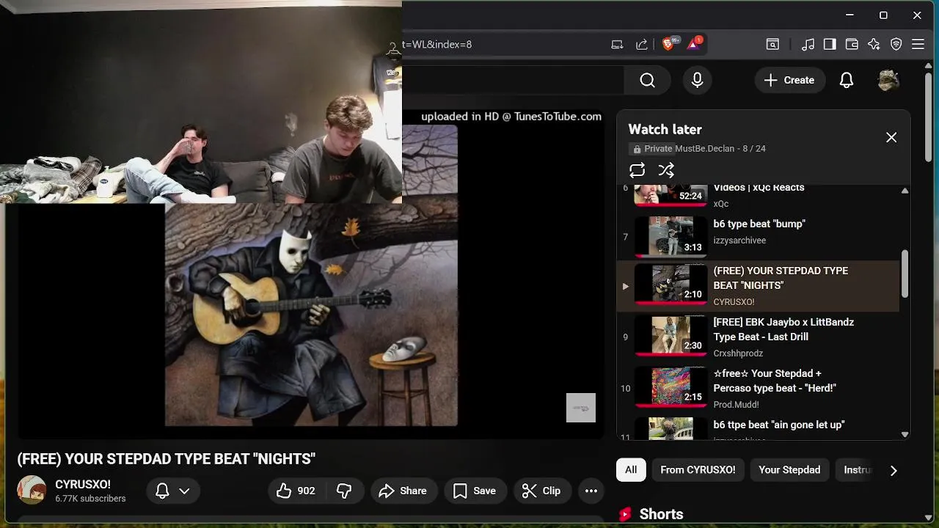Click the install app screen icon in address bar

(617, 44)
